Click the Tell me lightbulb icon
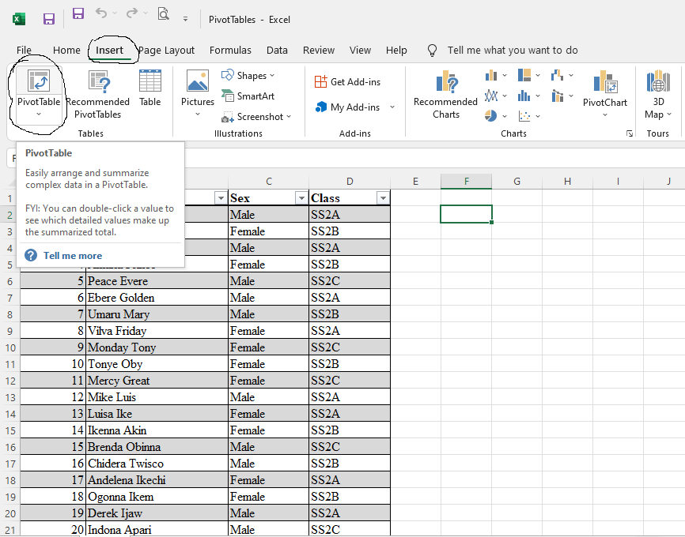The height and width of the screenshot is (537, 685). [432, 51]
